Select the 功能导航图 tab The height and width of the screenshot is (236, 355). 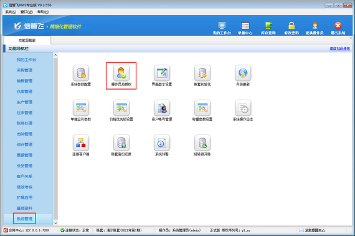(x=27, y=40)
